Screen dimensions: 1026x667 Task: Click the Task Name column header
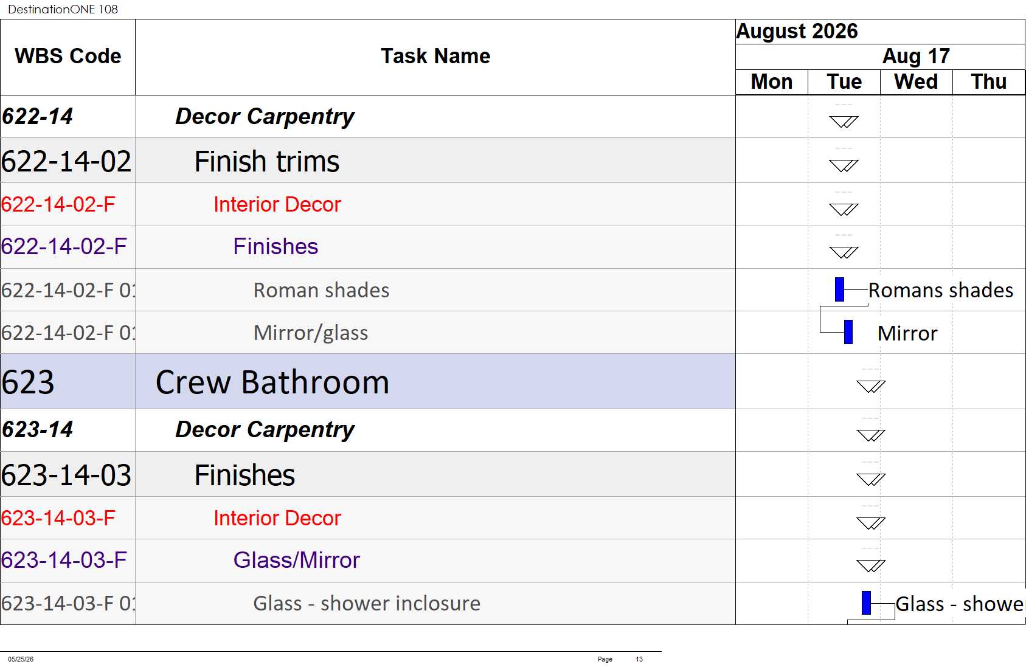pyautogui.click(x=435, y=57)
